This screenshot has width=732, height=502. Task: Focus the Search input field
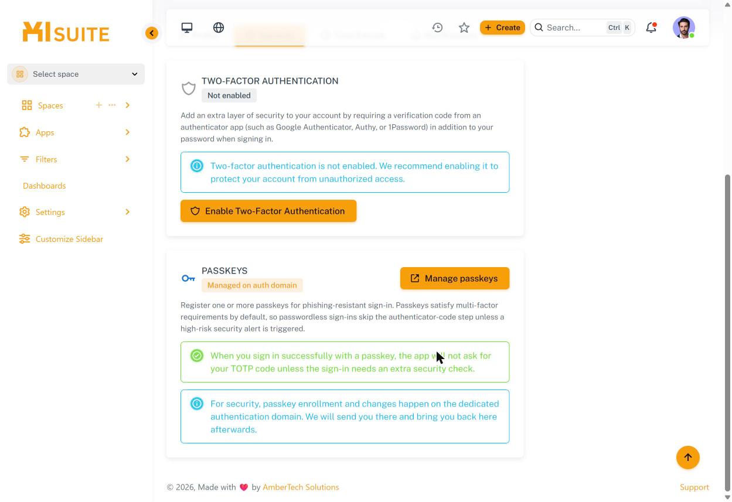583,28
